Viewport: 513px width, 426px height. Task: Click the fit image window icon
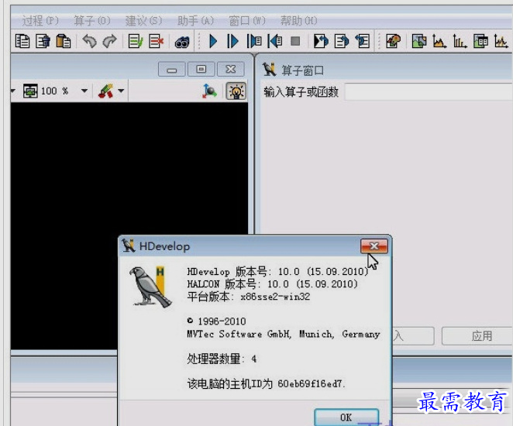click(30, 91)
